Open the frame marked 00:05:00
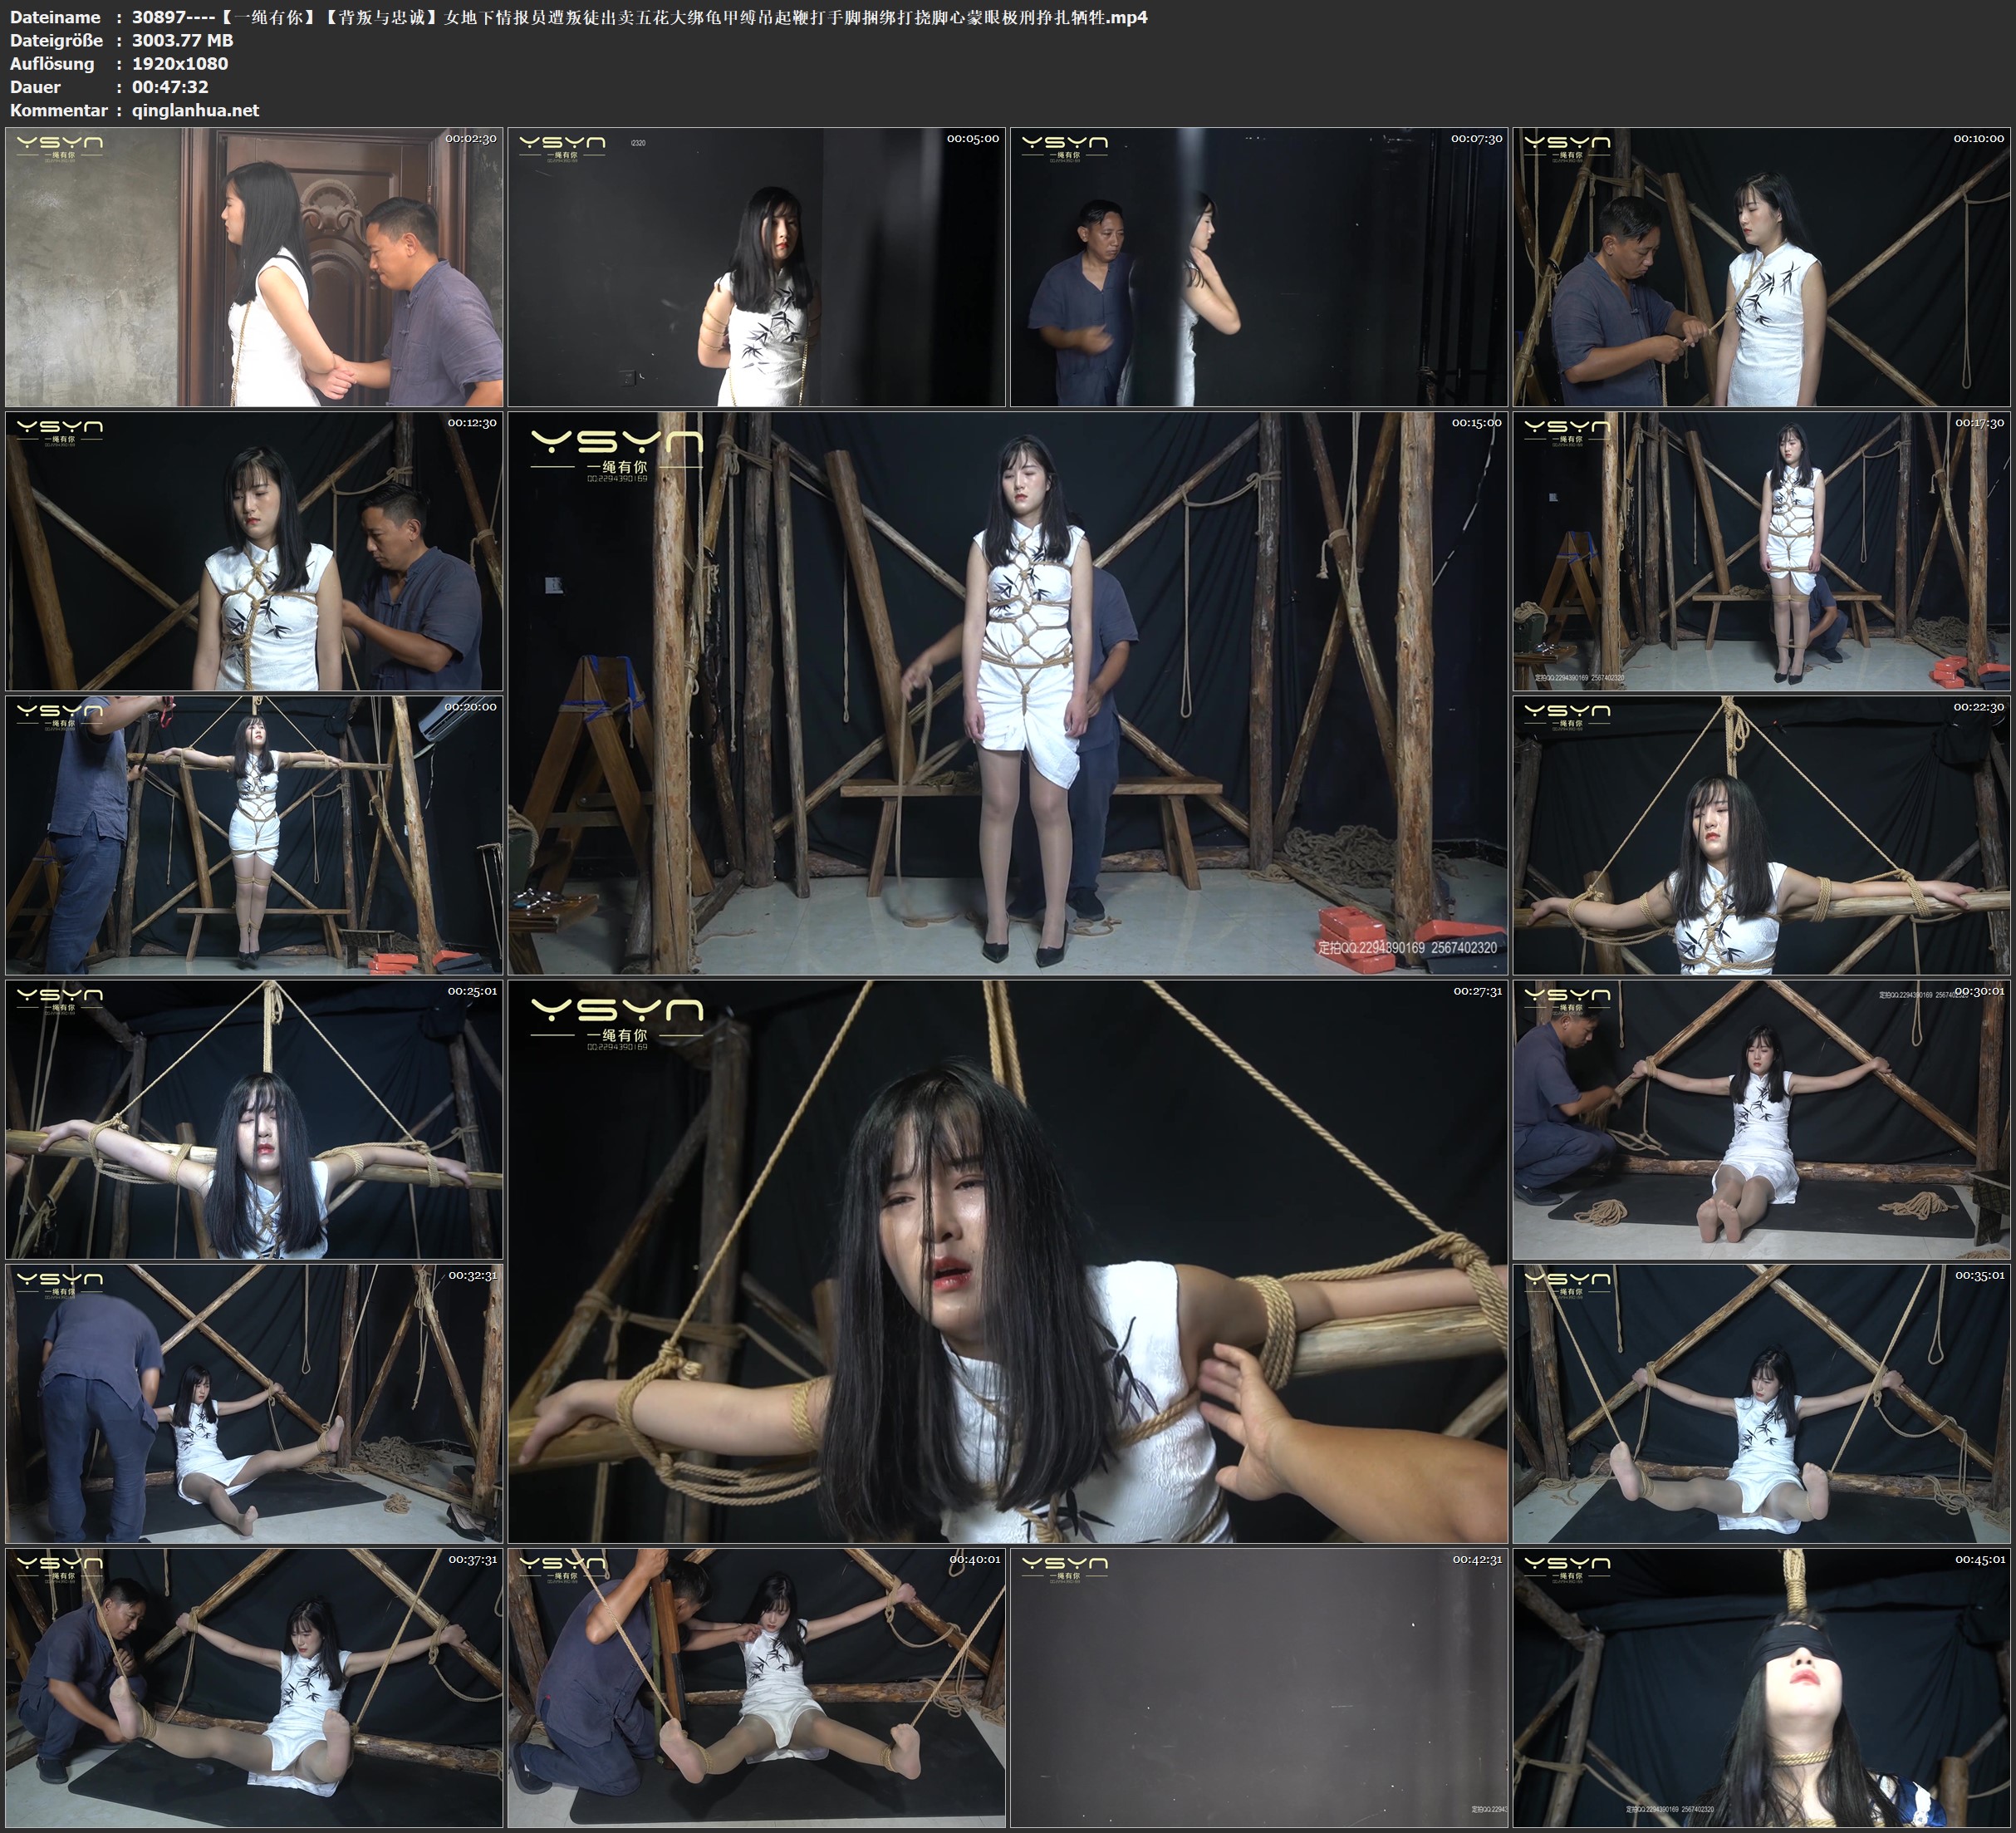Image resolution: width=2016 pixels, height=1833 pixels. (x=757, y=268)
